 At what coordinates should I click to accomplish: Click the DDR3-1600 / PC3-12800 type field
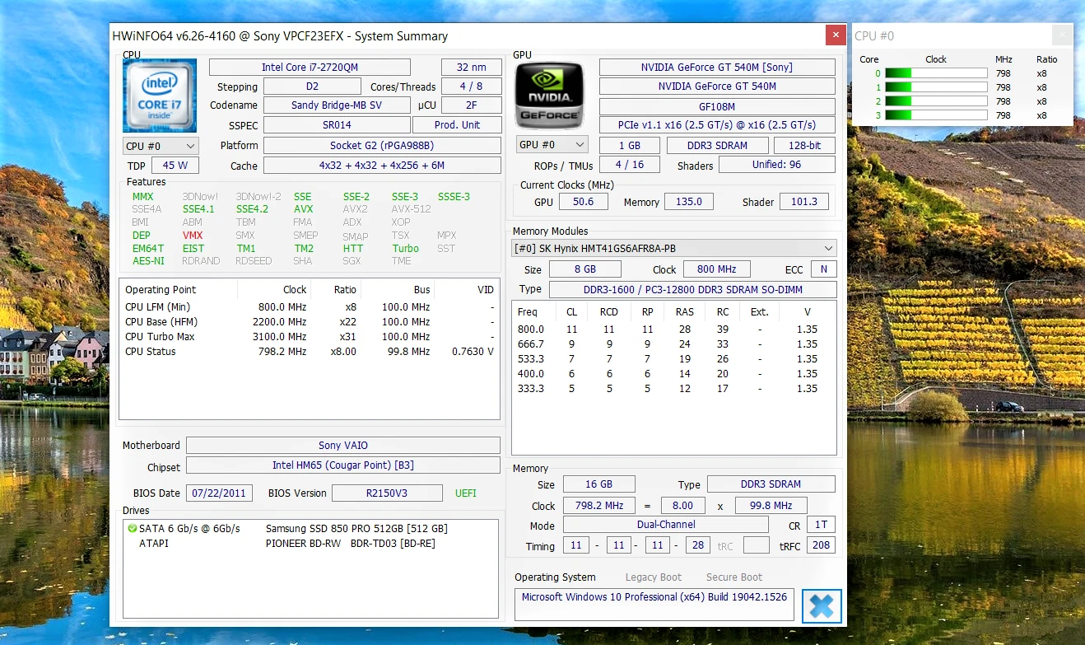(x=692, y=290)
